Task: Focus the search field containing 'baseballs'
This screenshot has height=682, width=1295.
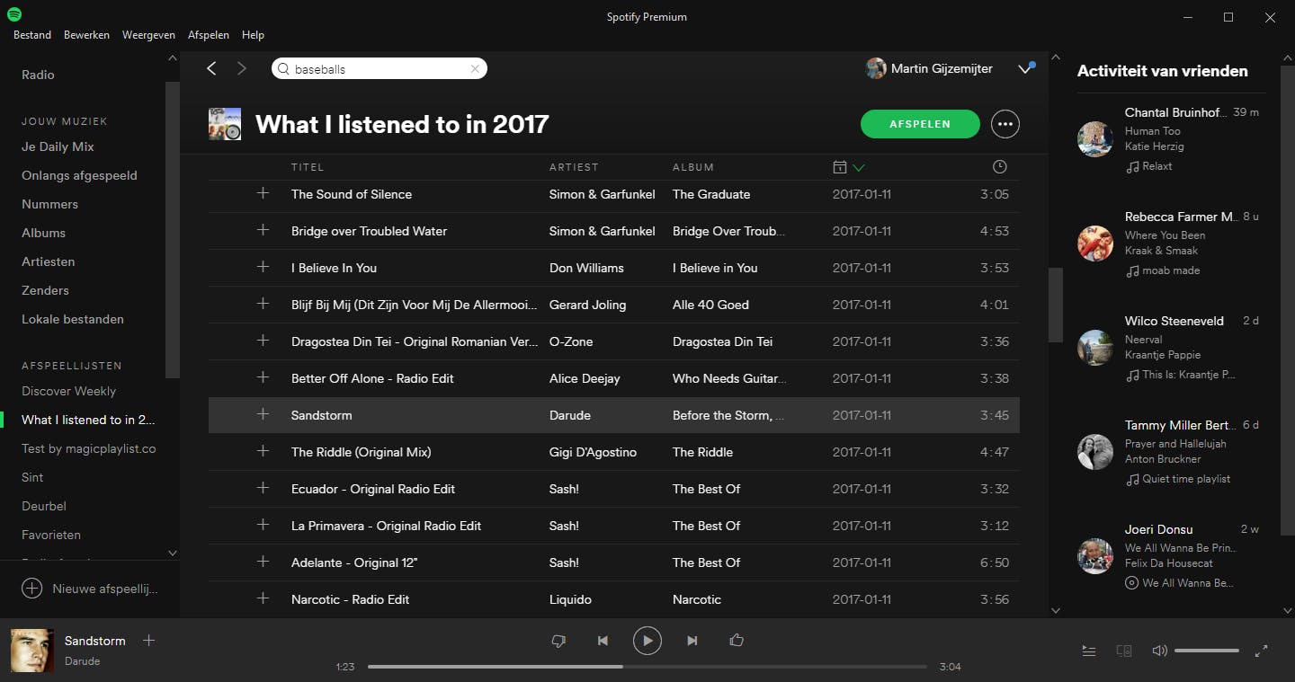Action: click(380, 69)
